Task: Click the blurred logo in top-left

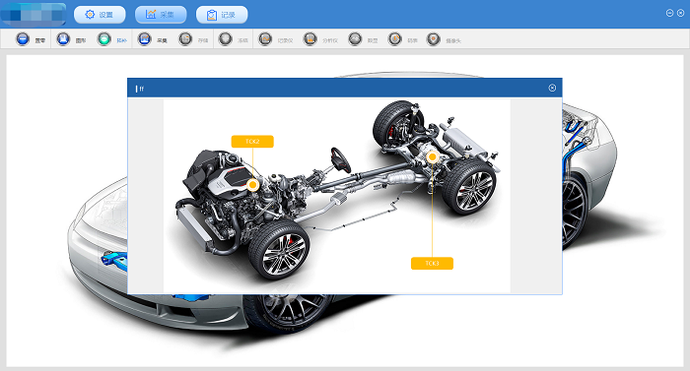Action: (33, 15)
